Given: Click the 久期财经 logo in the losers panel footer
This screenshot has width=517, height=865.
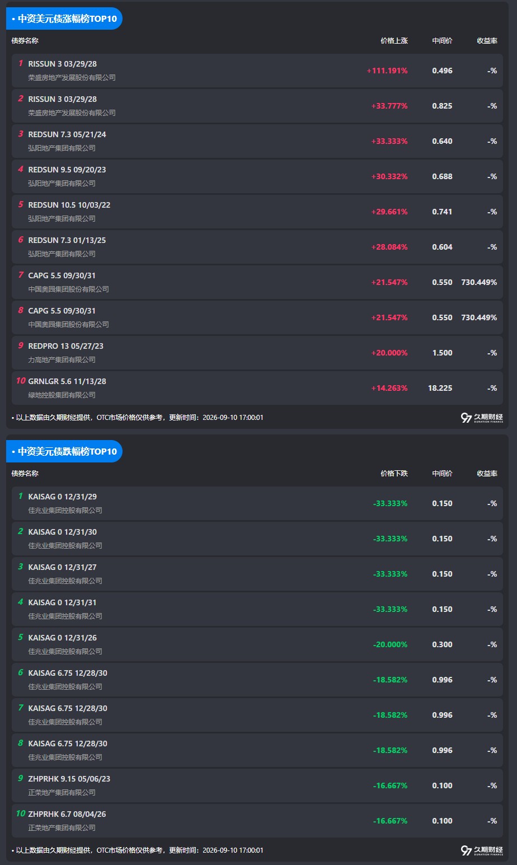Looking at the screenshot, I should [482, 850].
